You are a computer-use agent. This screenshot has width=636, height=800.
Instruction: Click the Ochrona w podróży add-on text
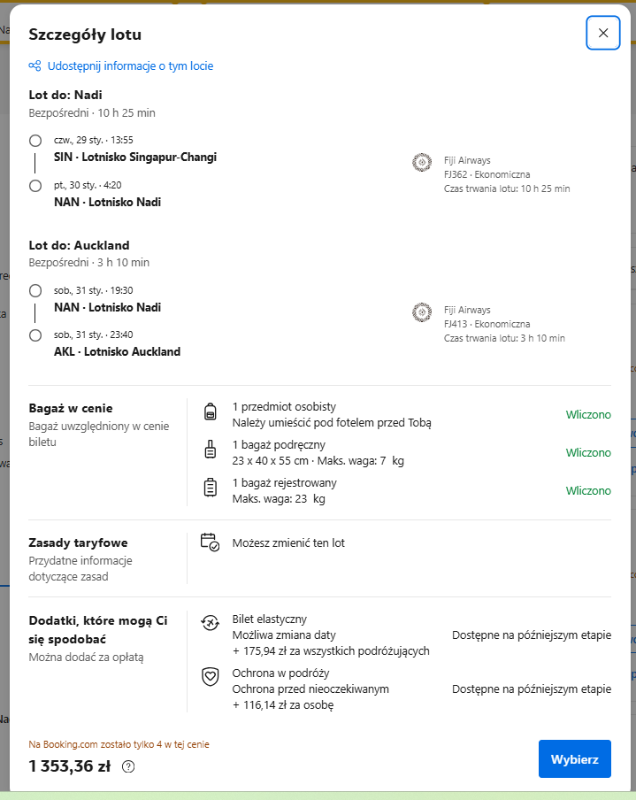280,673
